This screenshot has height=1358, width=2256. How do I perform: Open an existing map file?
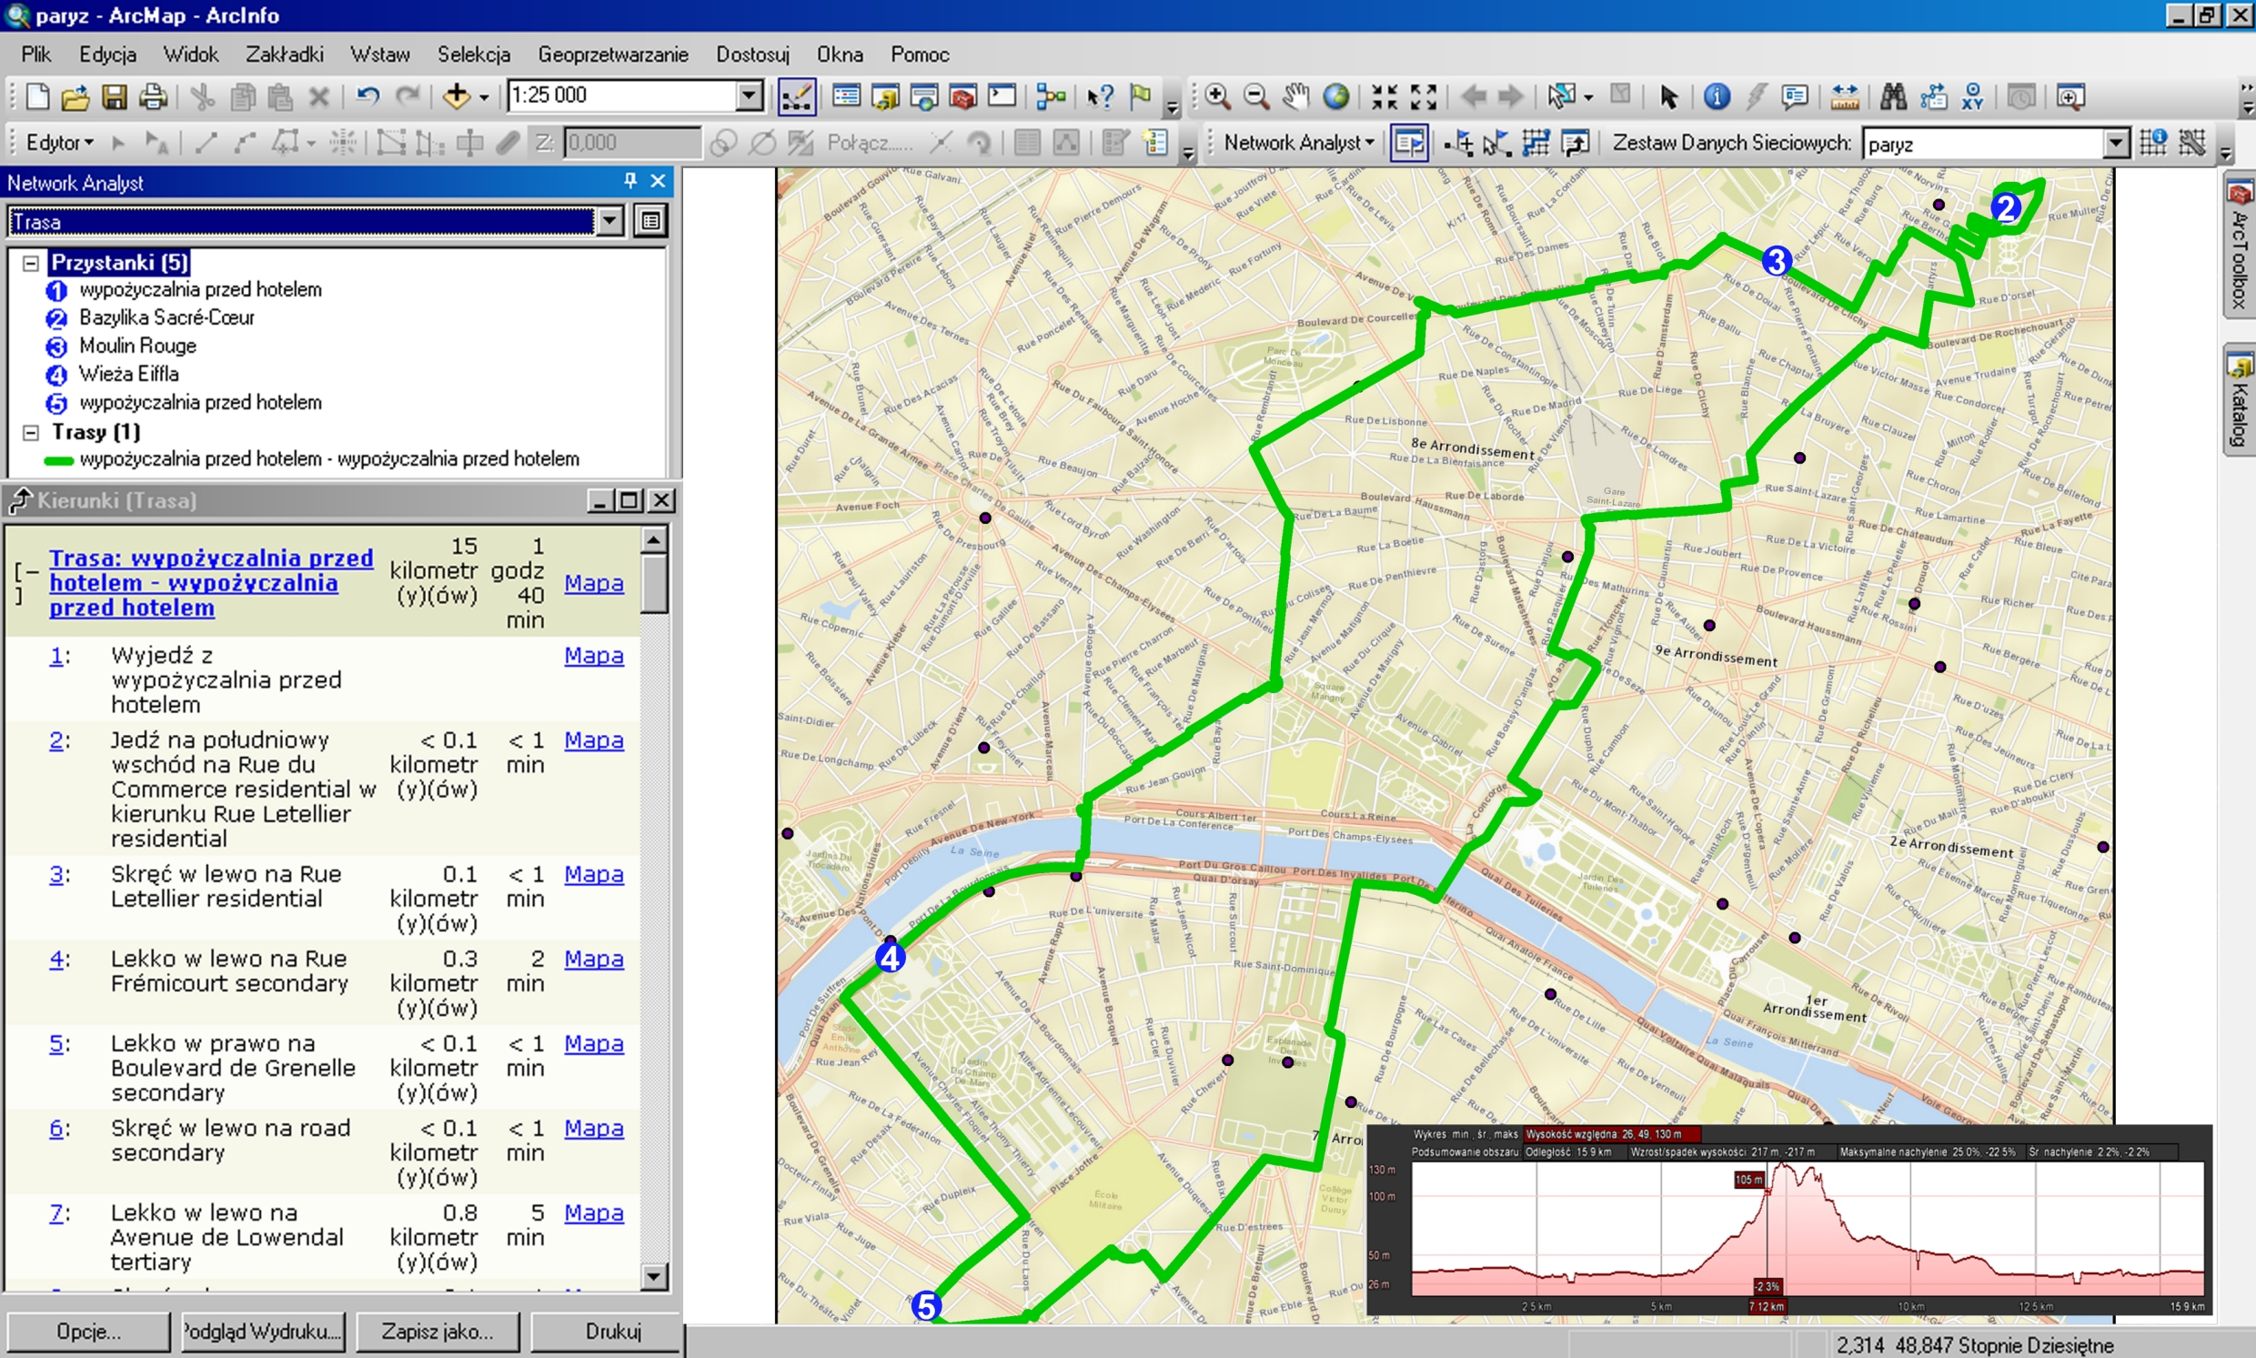(75, 96)
